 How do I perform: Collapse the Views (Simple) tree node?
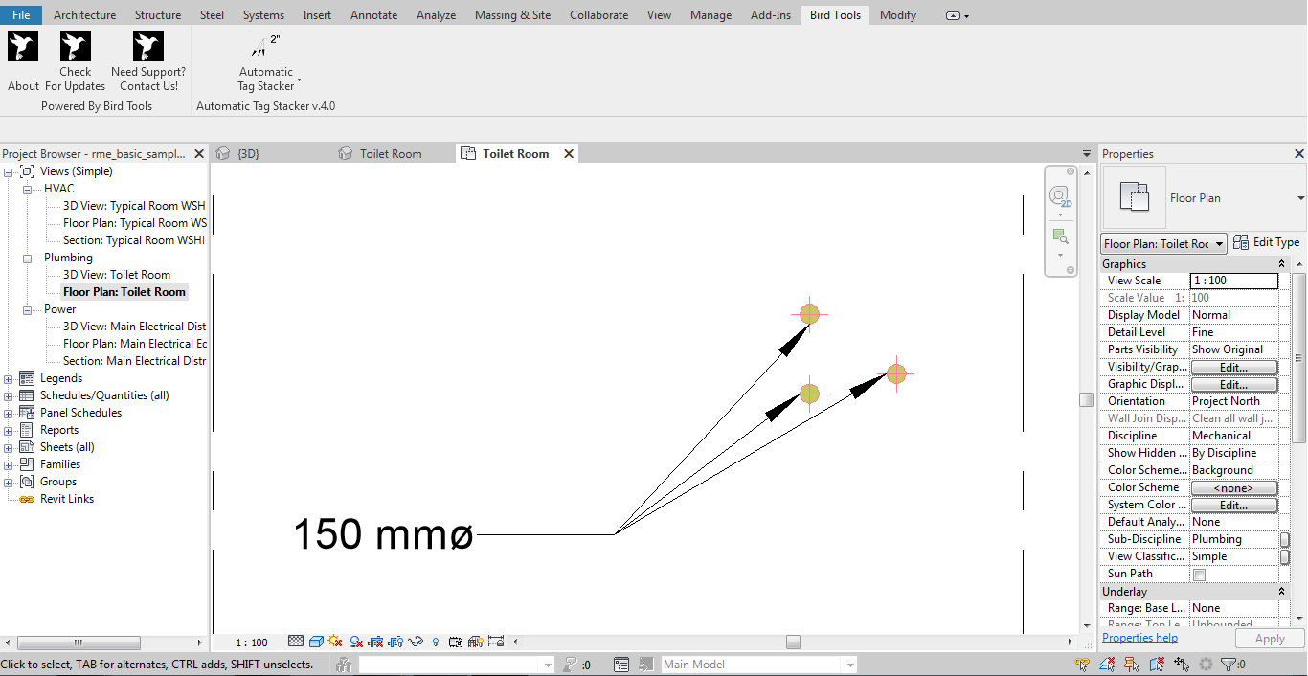click(x=9, y=172)
